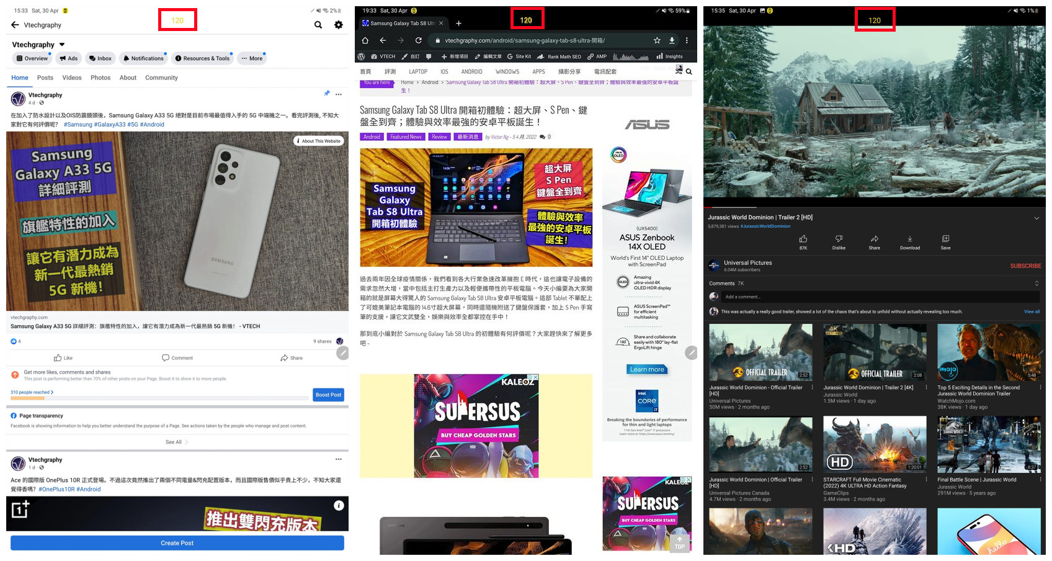Click Insights in the admin bar
1052x561 pixels.
[669, 56]
